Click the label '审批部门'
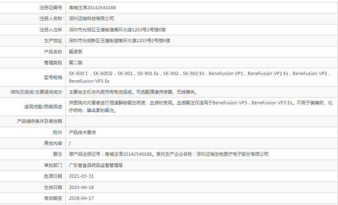This screenshot has width=338, height=205. coord(53,166)
